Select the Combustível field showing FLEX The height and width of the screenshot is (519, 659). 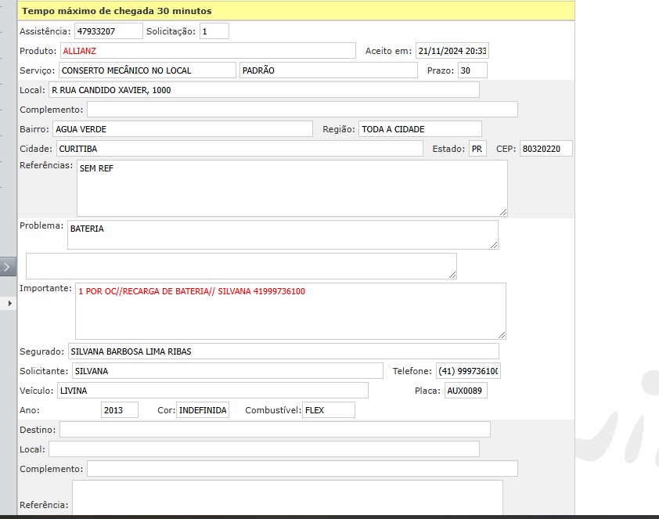[x=328, y=410]
